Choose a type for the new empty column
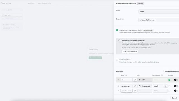The height and width of the screenshot is (101, 179). click(145, 91)
